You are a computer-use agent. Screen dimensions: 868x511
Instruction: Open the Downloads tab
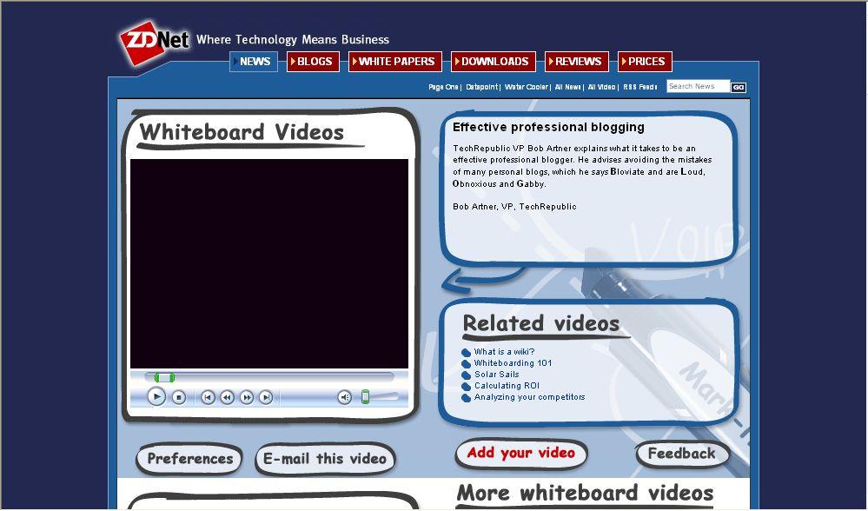494,62
